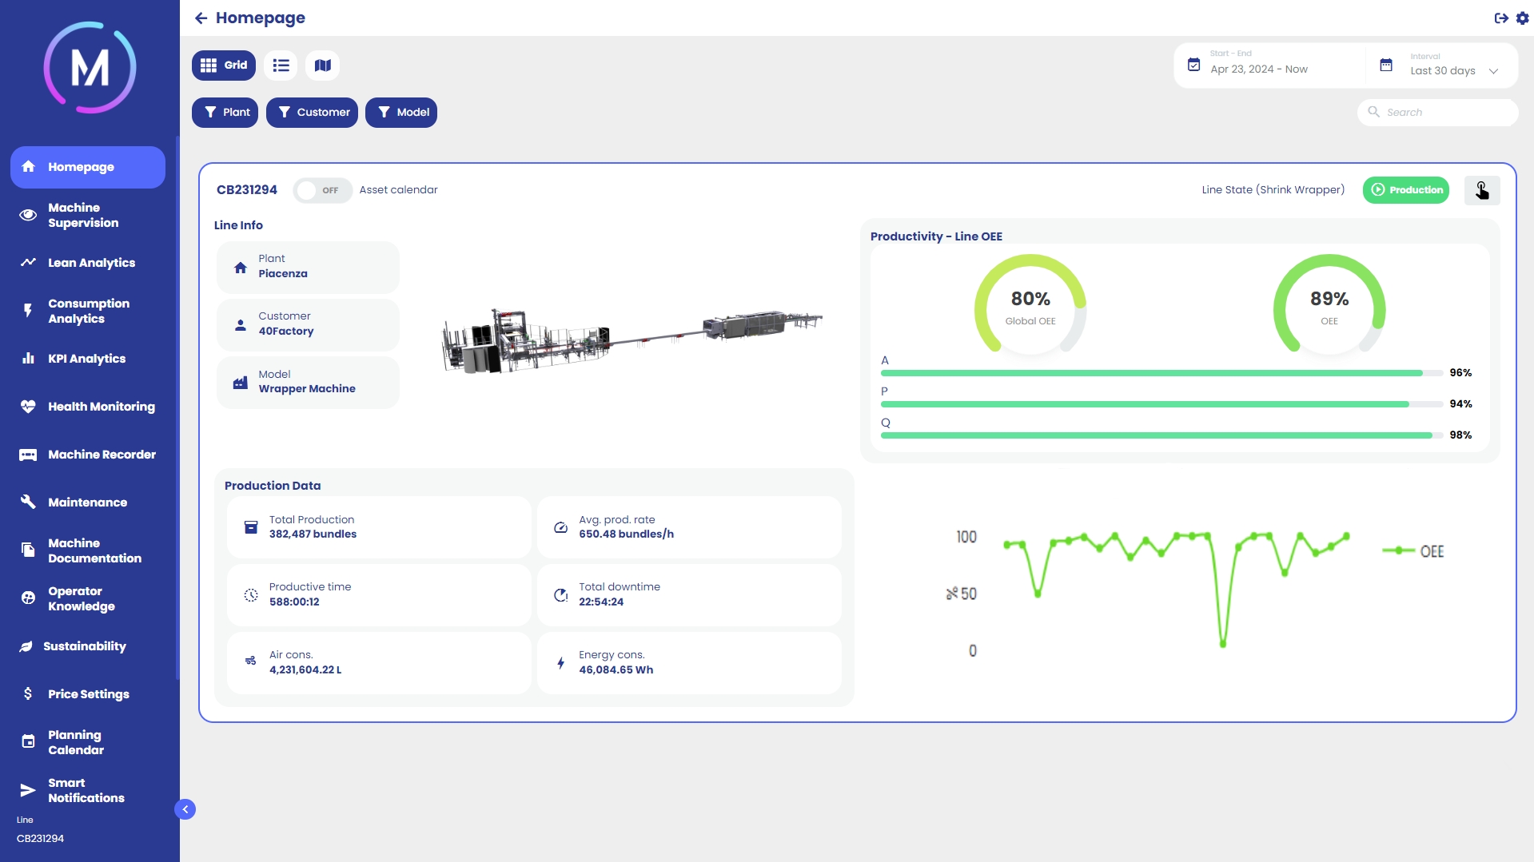Click the logout icon in top bar
The height and width of the screenshot is (862, 1534).
[1500, 18]
